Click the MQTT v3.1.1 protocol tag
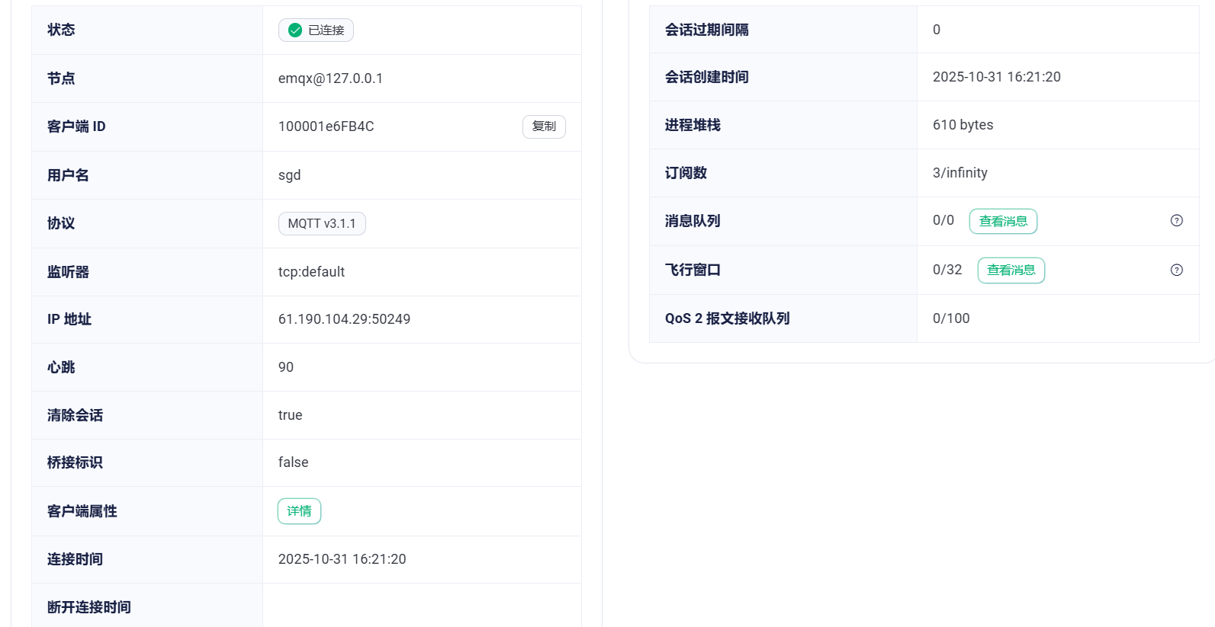This screenshot has height=627, width=1215. click(x=321, y=224)
